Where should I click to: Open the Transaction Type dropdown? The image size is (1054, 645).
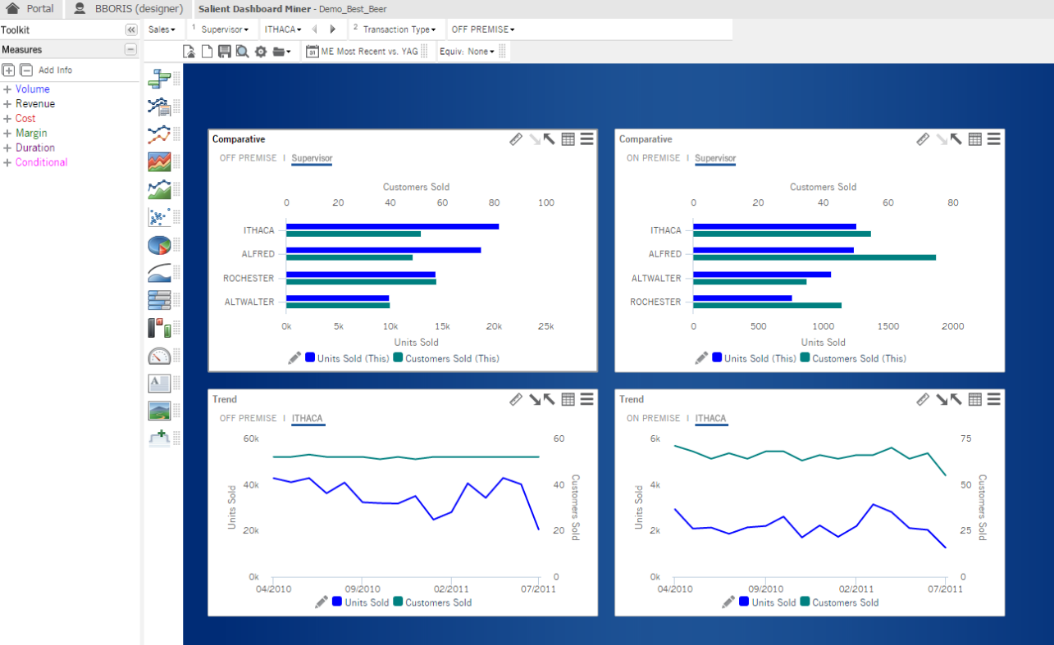click(399, 30)
